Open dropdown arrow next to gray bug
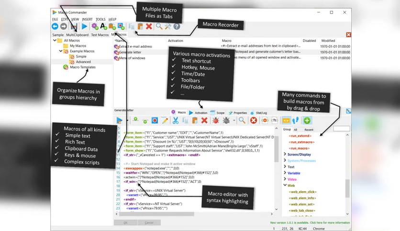400x231 pixels. [234, 121]
